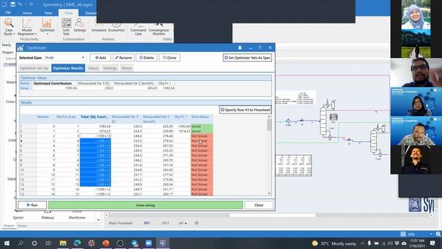Screen dimensions: 442x249
Task: Switch to the View ribbon tab
Action: (48, 13)
